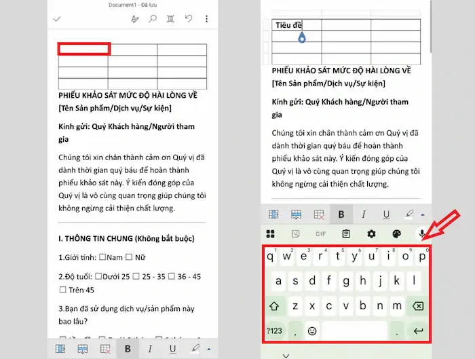475x359 pixels.
Task: Tap the period key on keyboard
Action: (397, 330)
